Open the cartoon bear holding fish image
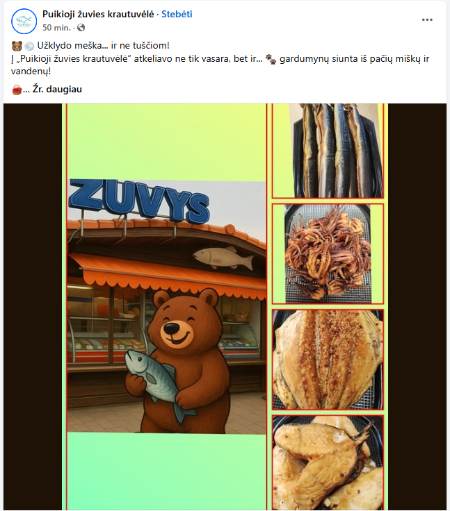The width and height of the screenshot is (450, 511). (166, 307)
